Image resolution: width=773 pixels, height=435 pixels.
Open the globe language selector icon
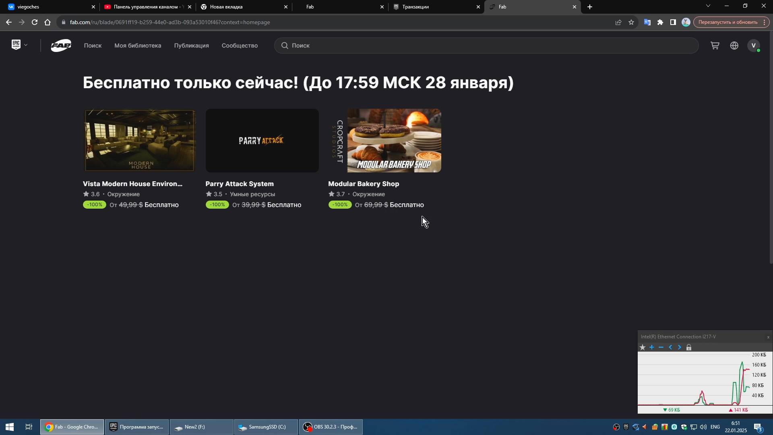click(x=734, y=45)
